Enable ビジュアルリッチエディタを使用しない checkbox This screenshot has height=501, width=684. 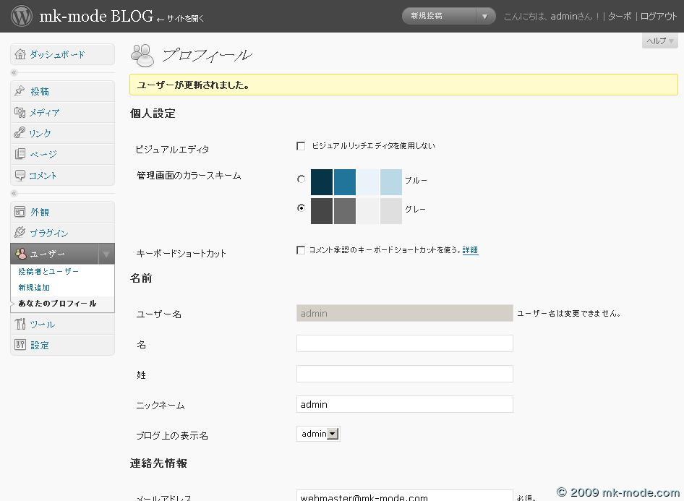point(301,146)
